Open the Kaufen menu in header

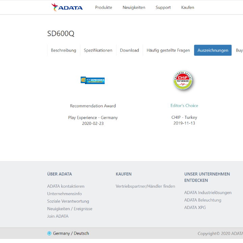click(188, 7)
